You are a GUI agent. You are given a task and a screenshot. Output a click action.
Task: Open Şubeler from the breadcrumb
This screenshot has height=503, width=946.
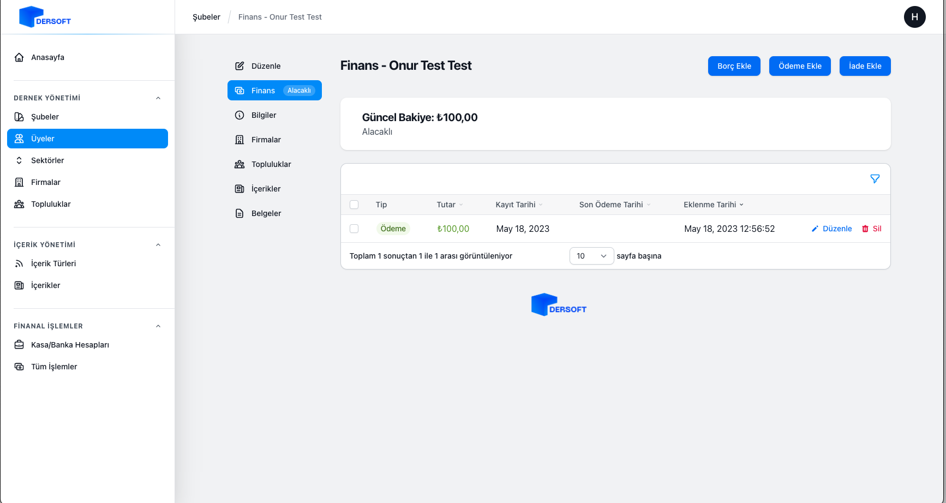point(206,17)
